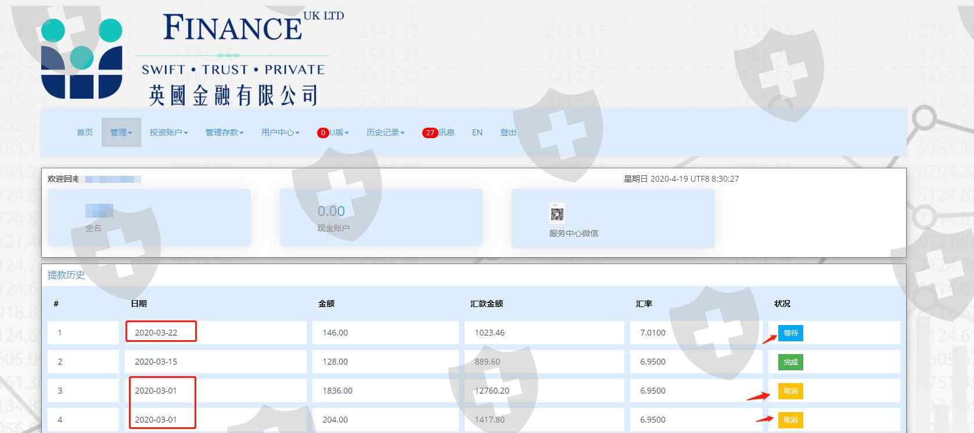
Task: Click the 取消 badge for the 1836.00 withdrawal
Action: (x=790, y=391)
